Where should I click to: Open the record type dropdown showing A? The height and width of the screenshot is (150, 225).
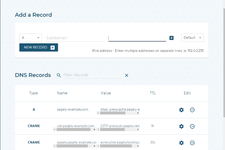[31, 38]
